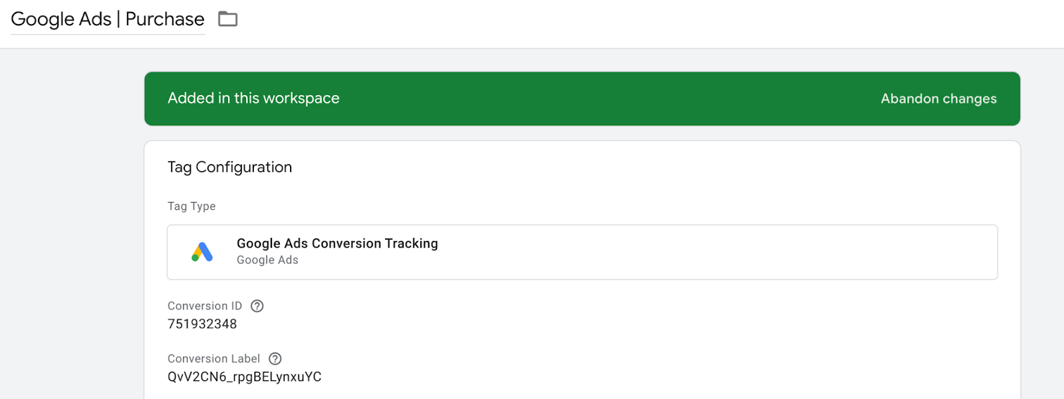Click the Tag Type label

192,206
